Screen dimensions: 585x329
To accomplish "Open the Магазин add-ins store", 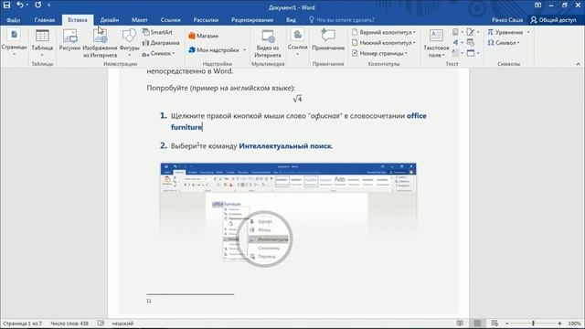I will tap(204, 36).
